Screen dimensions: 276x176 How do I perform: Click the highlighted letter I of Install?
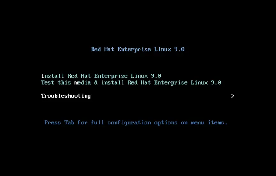43,76
